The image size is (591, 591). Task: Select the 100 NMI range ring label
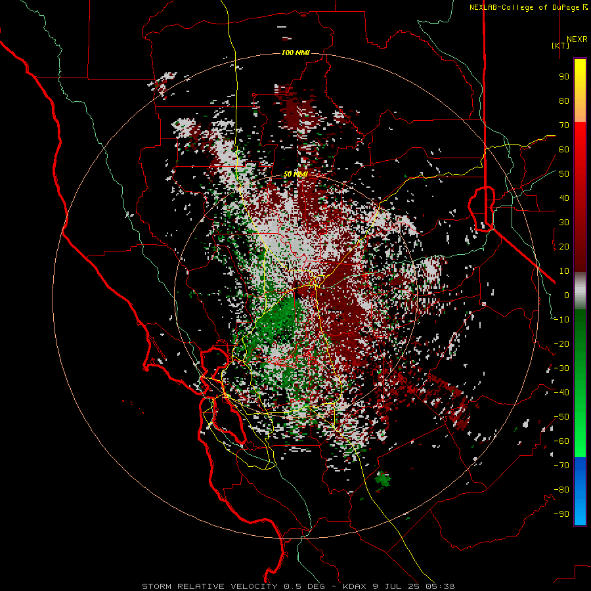coord(296,53)
